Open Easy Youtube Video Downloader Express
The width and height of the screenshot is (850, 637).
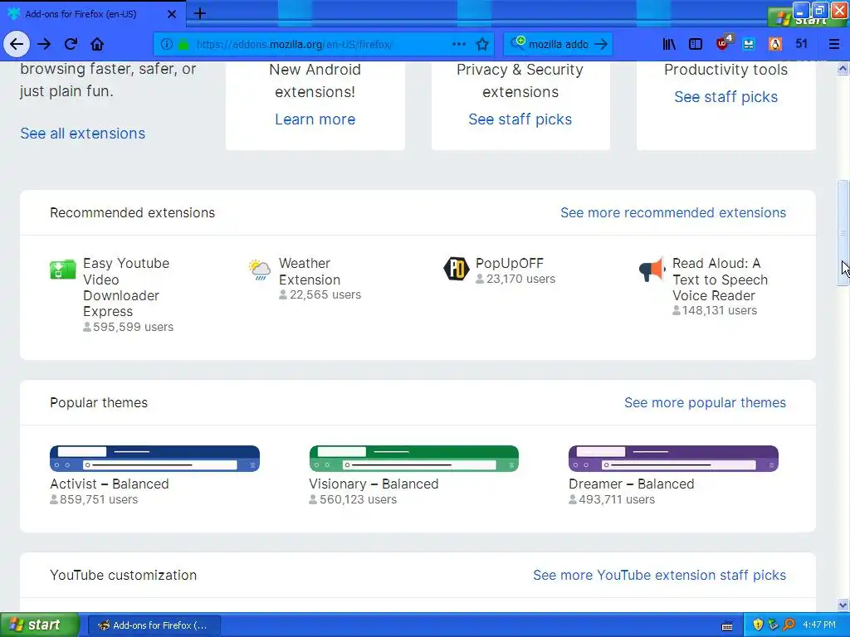click(126, 287)
